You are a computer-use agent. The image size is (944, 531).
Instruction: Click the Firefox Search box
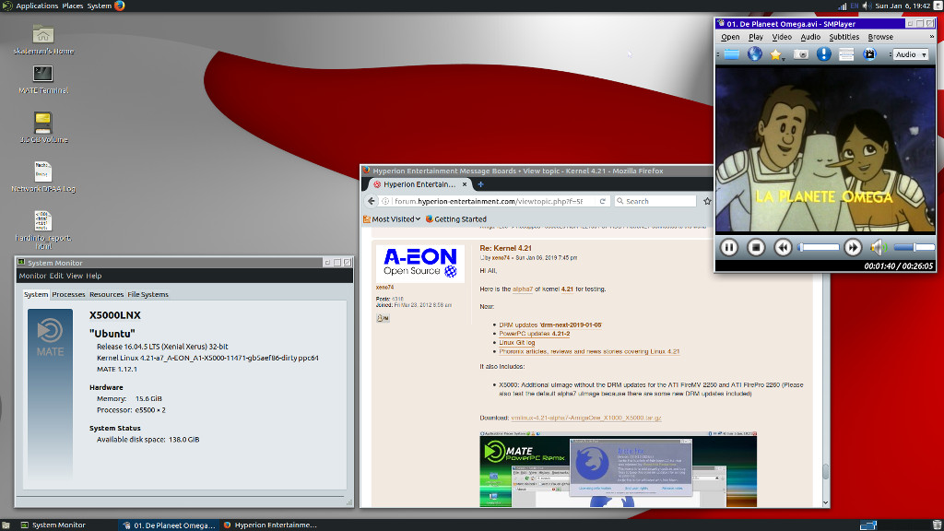coord(655,201)
